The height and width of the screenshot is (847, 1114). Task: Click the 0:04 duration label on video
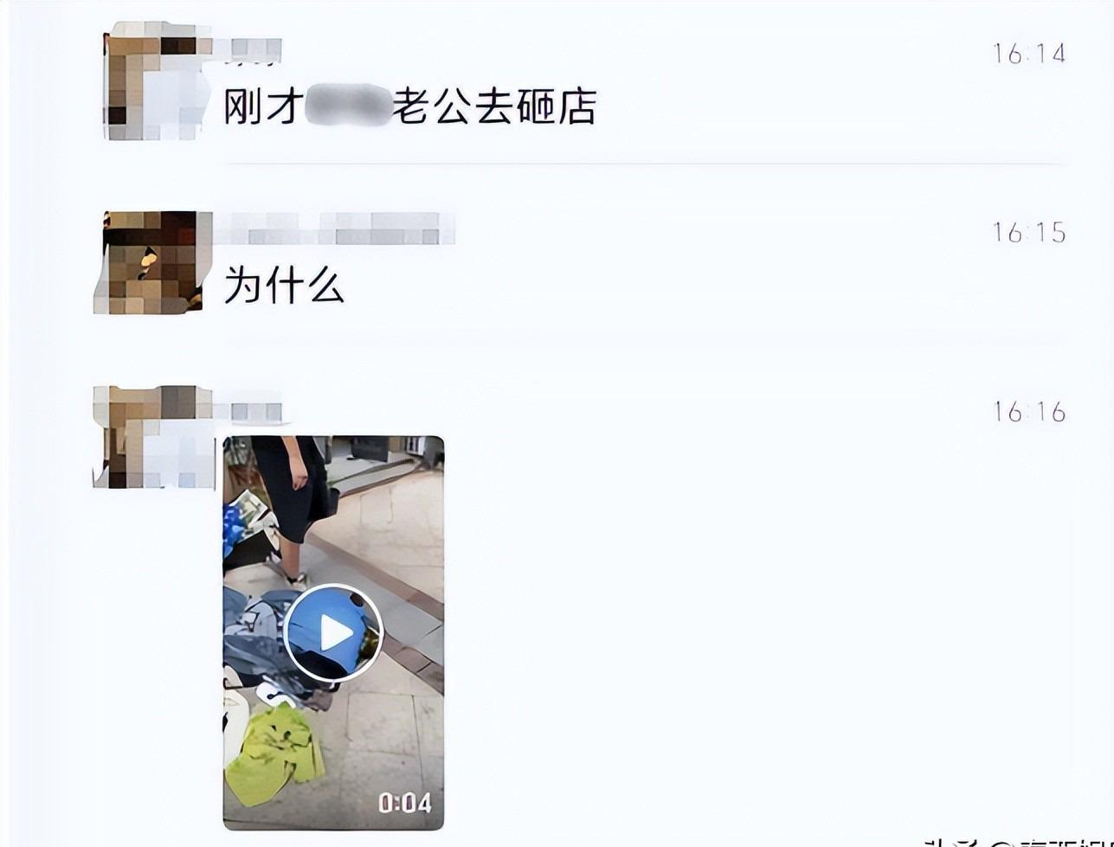point(404,803)
